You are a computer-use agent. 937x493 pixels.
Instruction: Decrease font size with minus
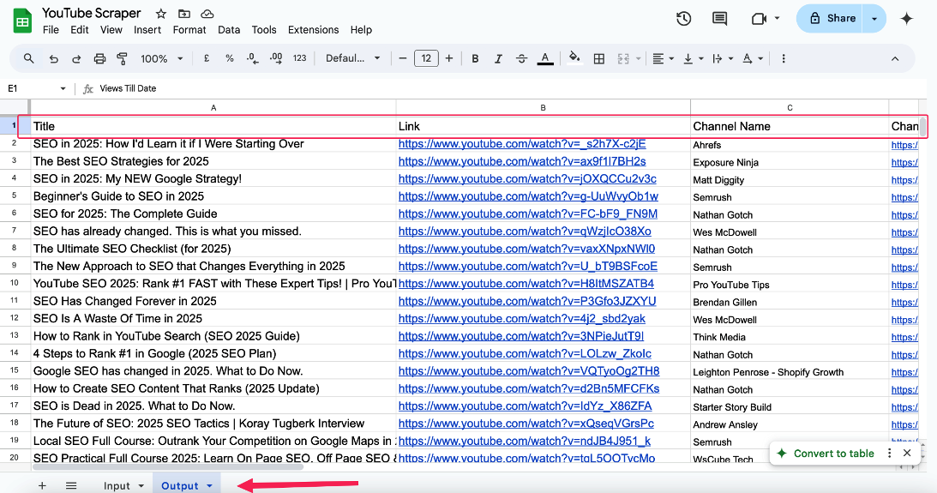pos(403,58)
